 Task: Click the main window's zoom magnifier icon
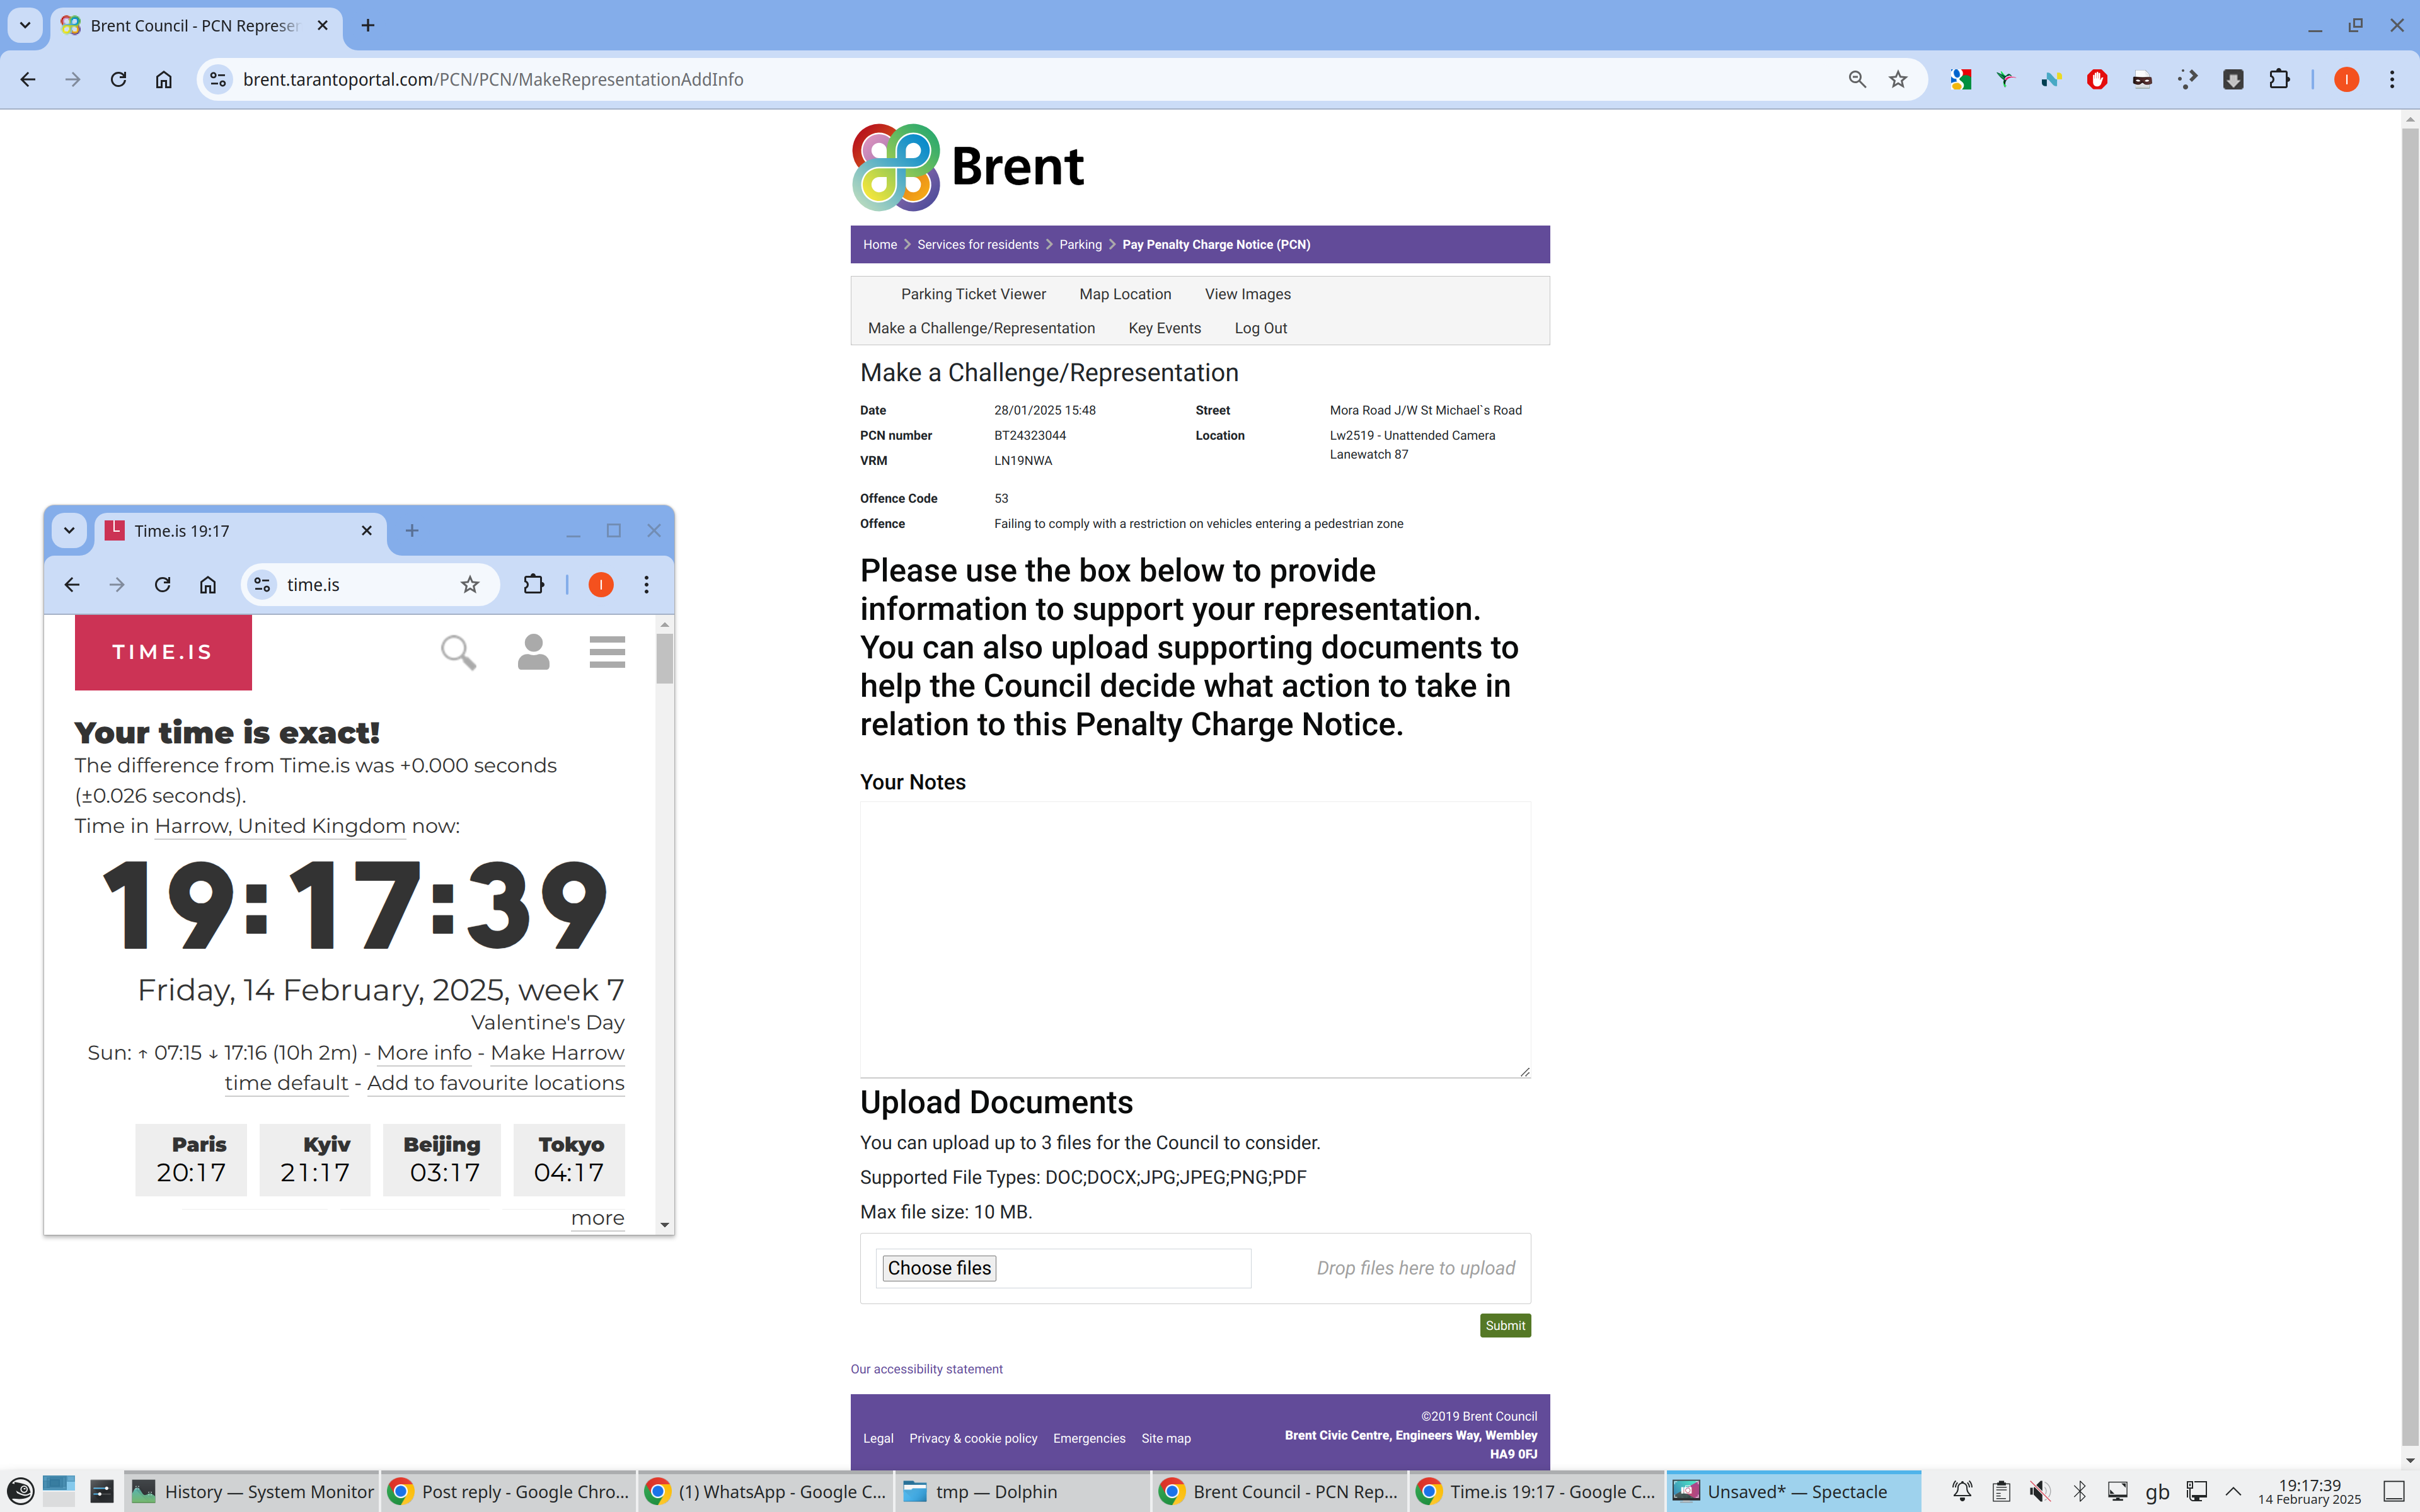point(1857,79)
